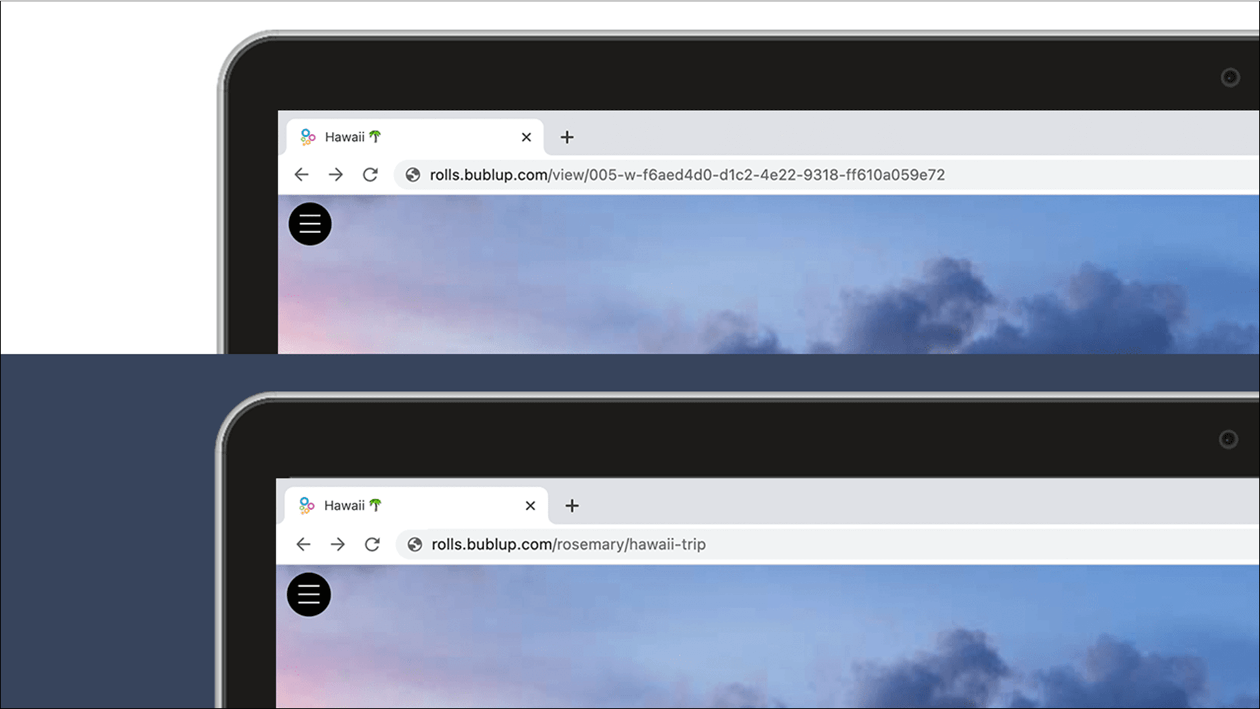View site info globe icon in bottom address bar
This screenshot has width=1260, height=709.
(415, 544)
